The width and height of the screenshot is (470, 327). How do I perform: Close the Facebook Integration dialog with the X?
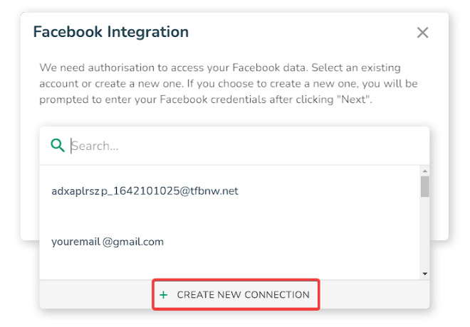pos(422,32)
